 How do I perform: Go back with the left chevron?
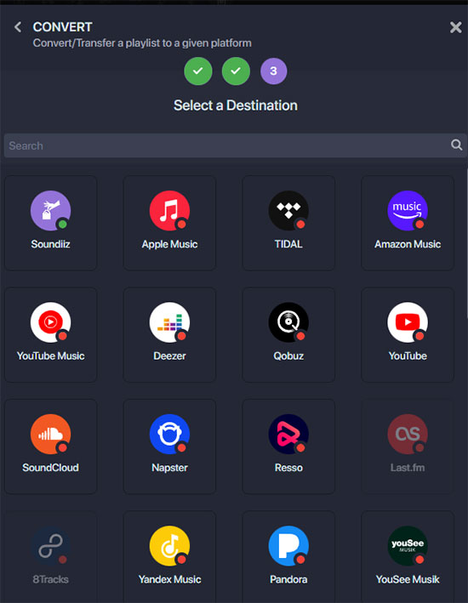point(18,27)
